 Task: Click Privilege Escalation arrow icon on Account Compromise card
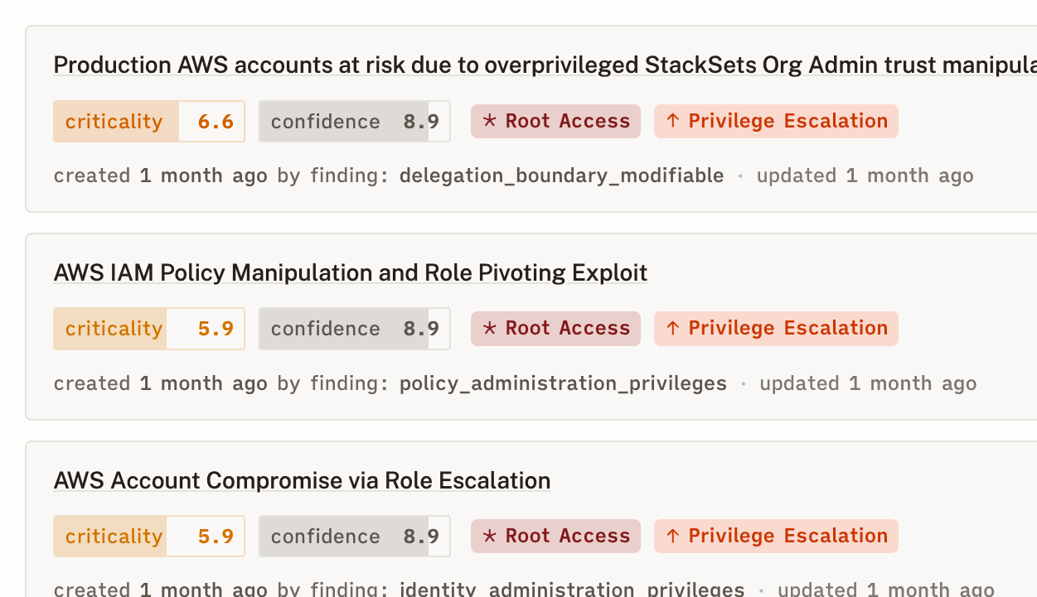tap(673, 537)
